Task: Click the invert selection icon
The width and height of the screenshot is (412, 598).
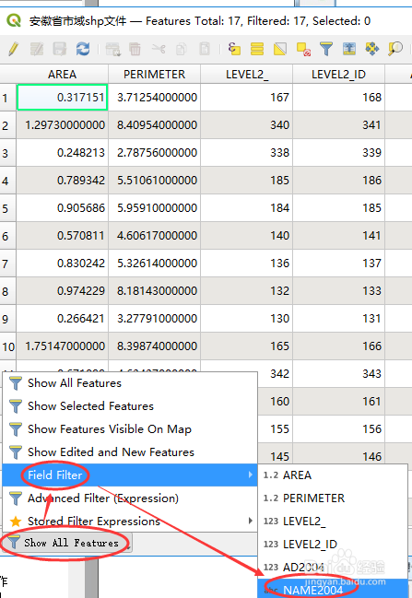Action: click(280, 49)
